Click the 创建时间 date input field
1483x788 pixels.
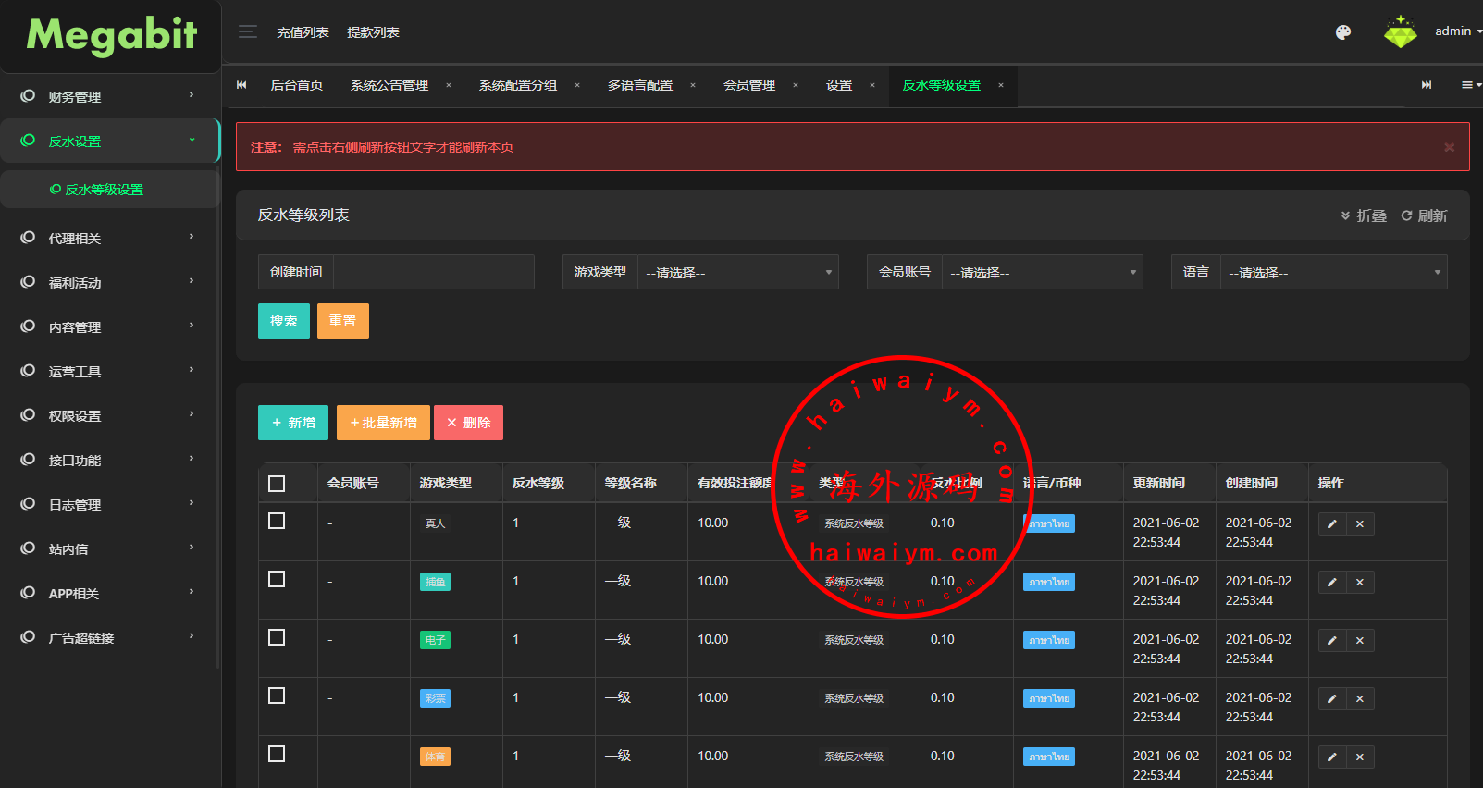pyautogui.click(x=433, y=273)
